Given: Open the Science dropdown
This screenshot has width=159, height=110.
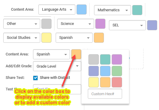Looking at the screenshot, I should click(76, 24).
